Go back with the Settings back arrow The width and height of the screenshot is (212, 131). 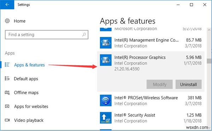[x=7, y=5]
